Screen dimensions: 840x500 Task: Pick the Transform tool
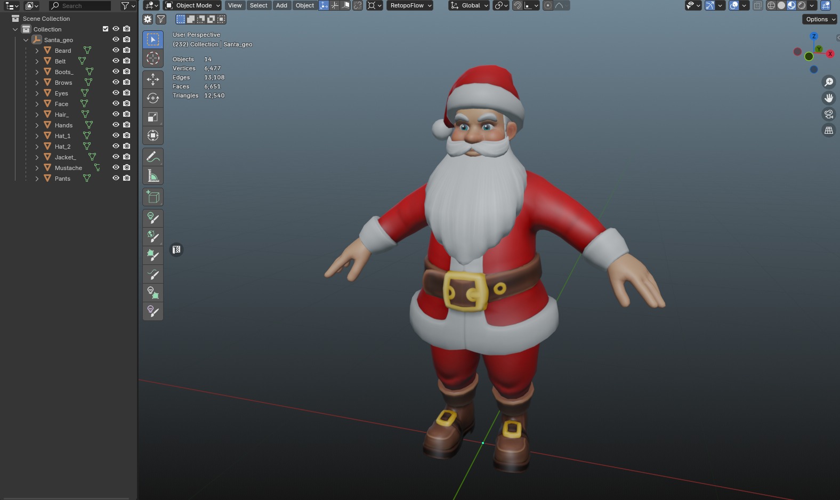(x=153, y=135)
